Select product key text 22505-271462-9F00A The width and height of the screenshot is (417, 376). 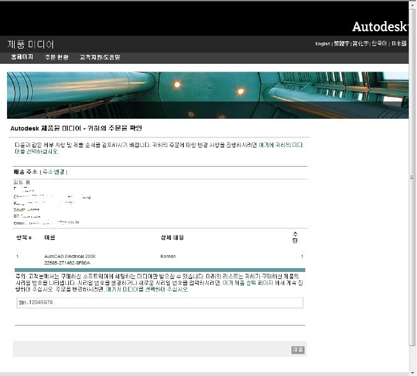[67, 263]
